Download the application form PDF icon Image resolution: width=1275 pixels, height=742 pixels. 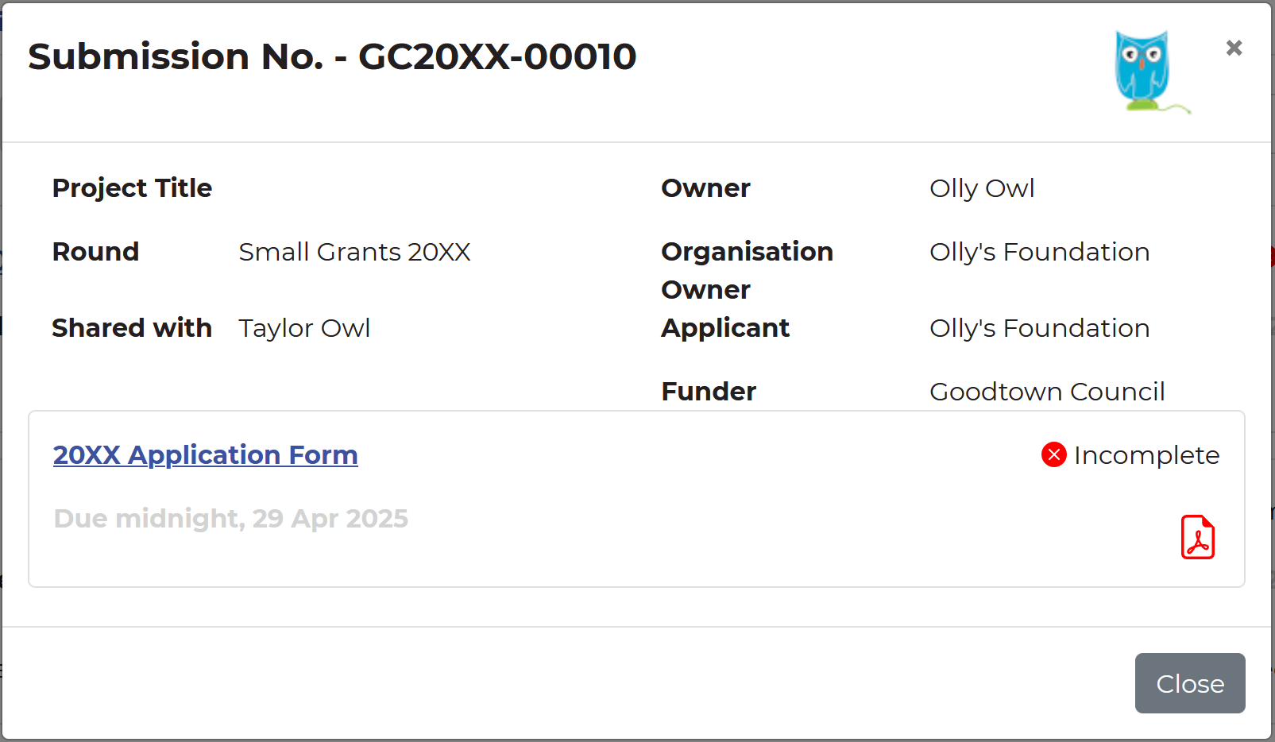1197,538
